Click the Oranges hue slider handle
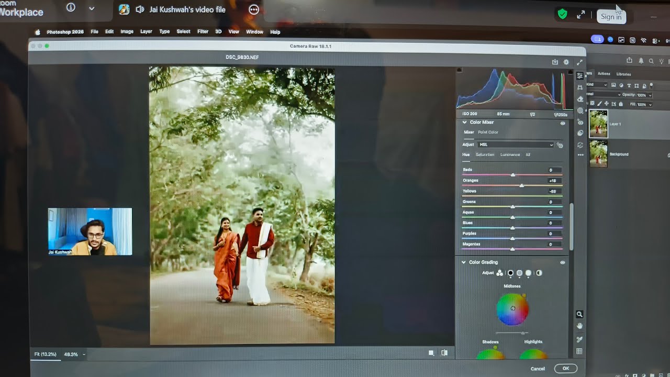 coord(521,185)
